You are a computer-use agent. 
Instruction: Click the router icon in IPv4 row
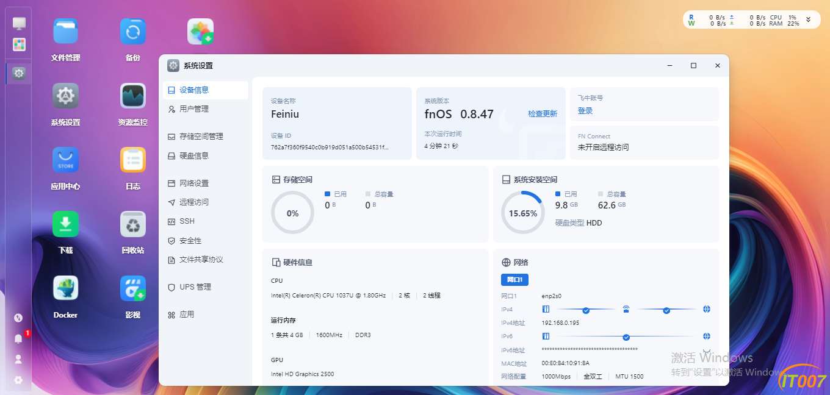coord(626,309)
